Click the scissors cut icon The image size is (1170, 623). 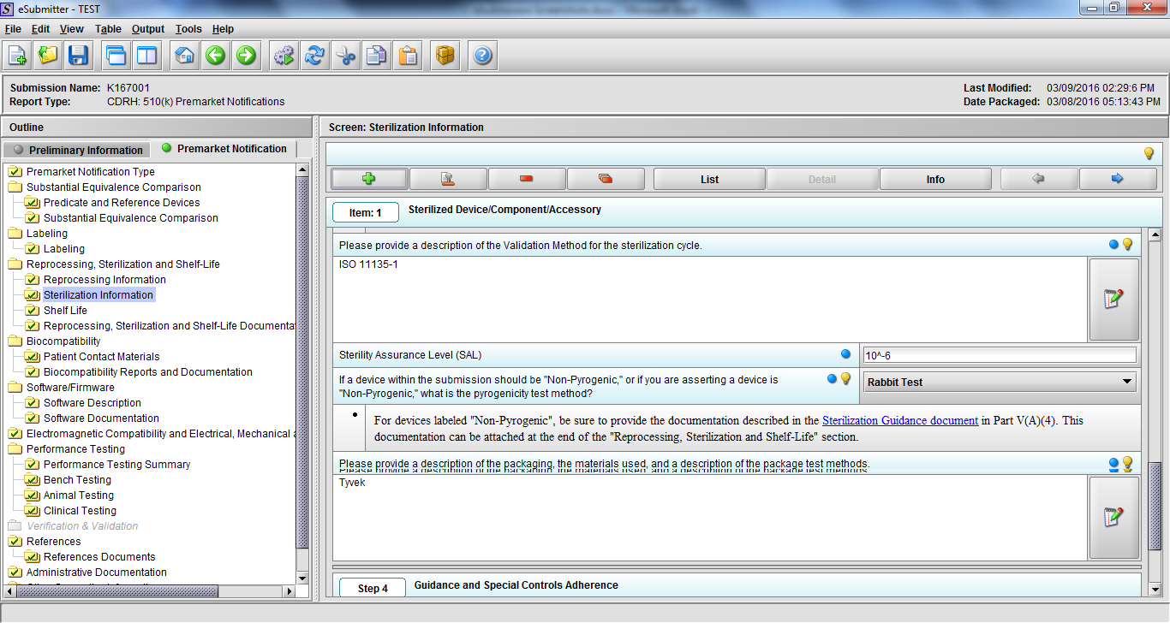[x=346, y=56]
